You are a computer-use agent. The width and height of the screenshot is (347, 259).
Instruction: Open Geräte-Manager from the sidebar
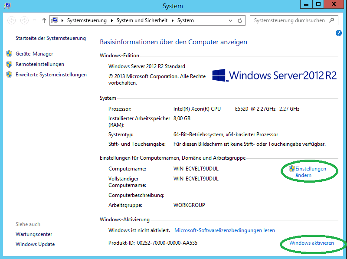(x=34, y=54)
